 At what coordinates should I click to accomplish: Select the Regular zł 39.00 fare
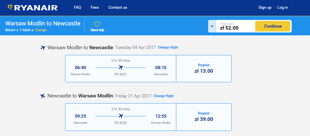coord(204,117)
